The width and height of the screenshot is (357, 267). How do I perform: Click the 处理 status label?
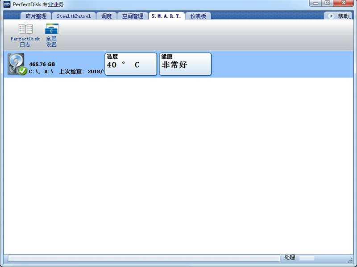coord(290,257)
